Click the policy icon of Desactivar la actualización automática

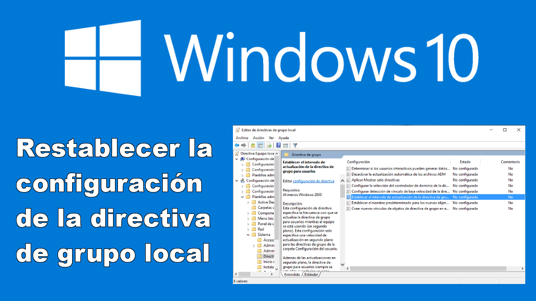point(349,175)
